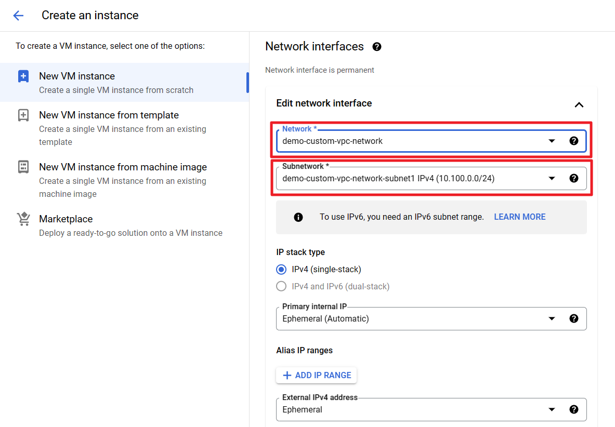The image size is (615, 427).
Task: Click the machine image icon
Action: tap(23, 167)
